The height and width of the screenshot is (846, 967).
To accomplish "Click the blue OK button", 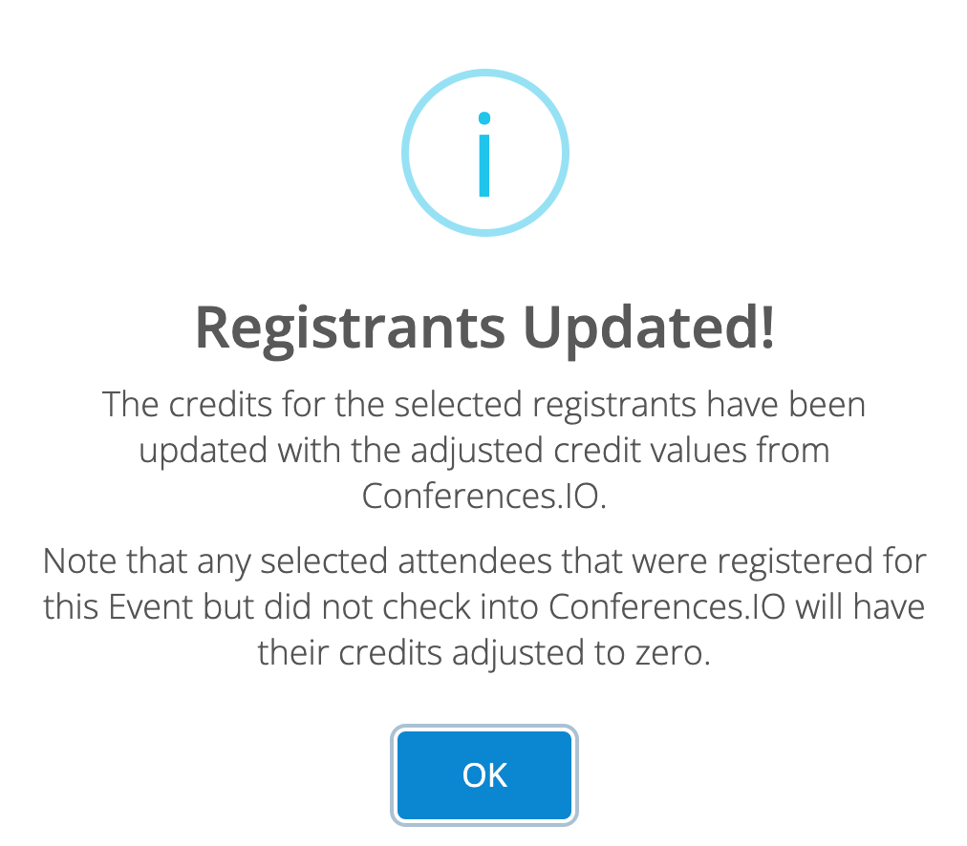I will pyautogui.click(x=484, y=774).
